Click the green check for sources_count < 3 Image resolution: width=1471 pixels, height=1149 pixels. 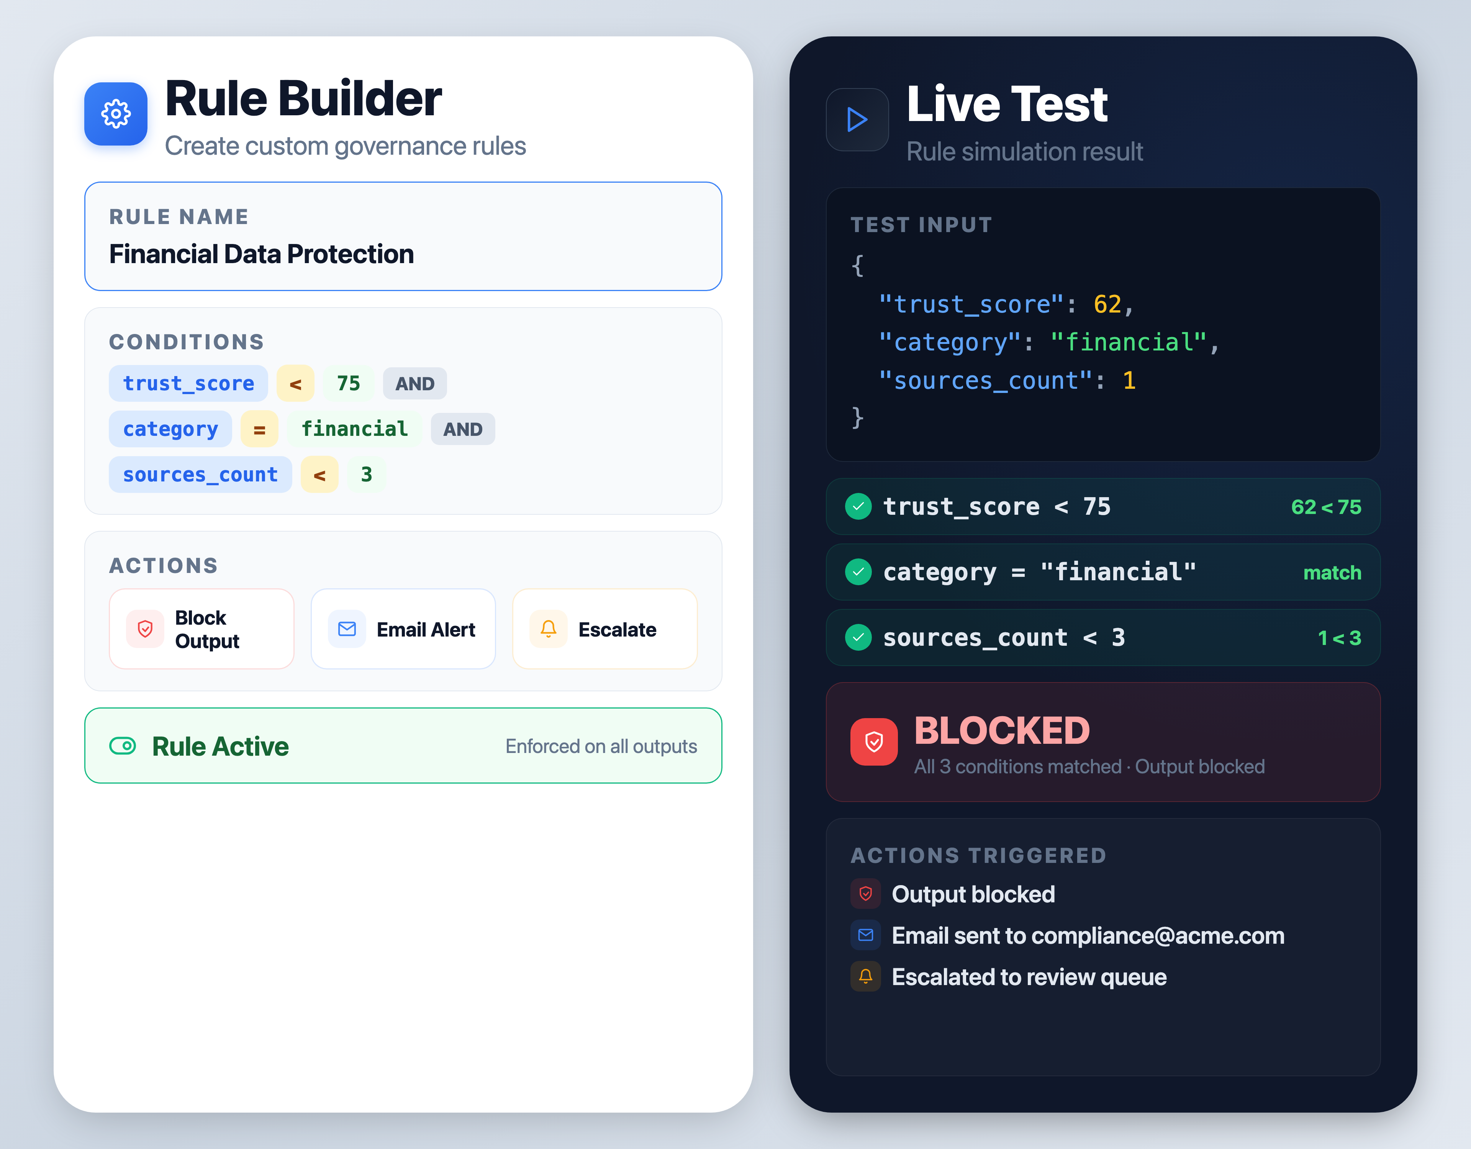click(x=858, y=637)
